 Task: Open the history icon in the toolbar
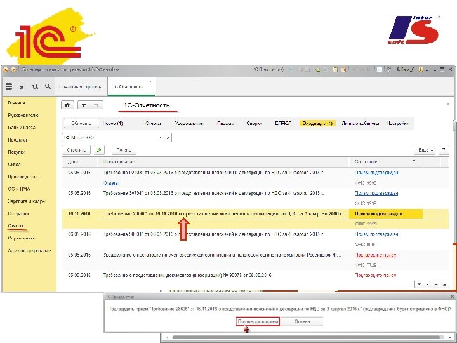coord(35,86)
